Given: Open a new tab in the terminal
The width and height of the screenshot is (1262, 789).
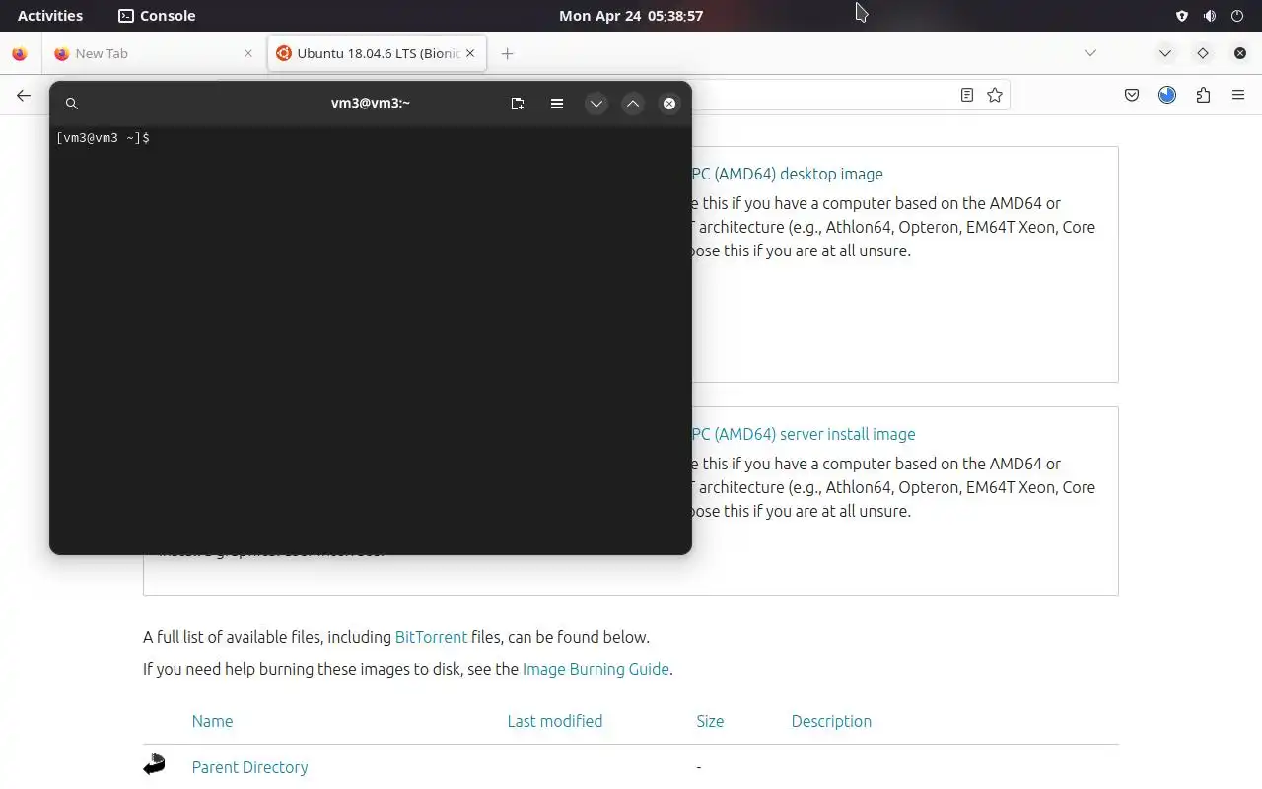Looking at the screenshot, I should click(x=518, y=103).
